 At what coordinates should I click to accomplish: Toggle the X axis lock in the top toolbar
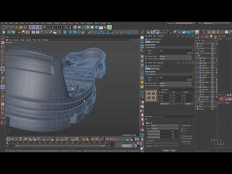pyautogui.click(x=31, y=27)
